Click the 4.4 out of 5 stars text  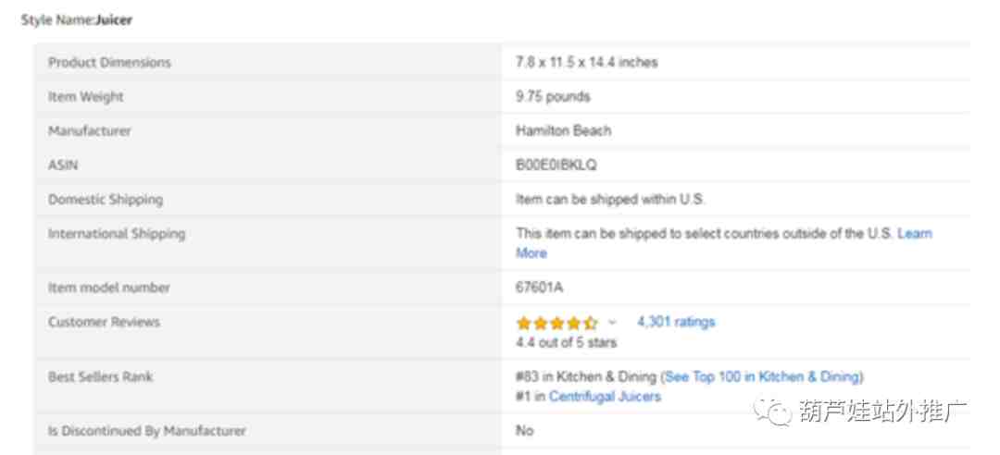coord(567,342)
